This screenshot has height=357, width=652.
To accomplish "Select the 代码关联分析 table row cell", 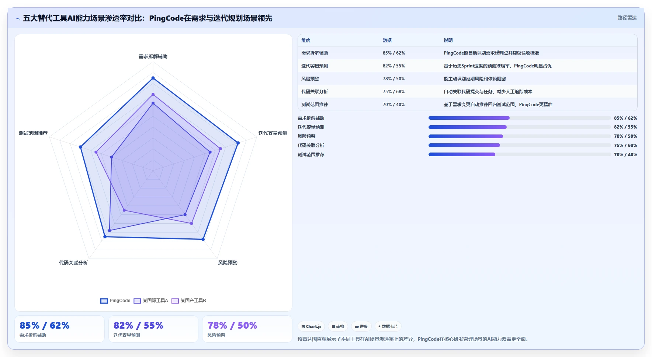I will click(315, 92).
